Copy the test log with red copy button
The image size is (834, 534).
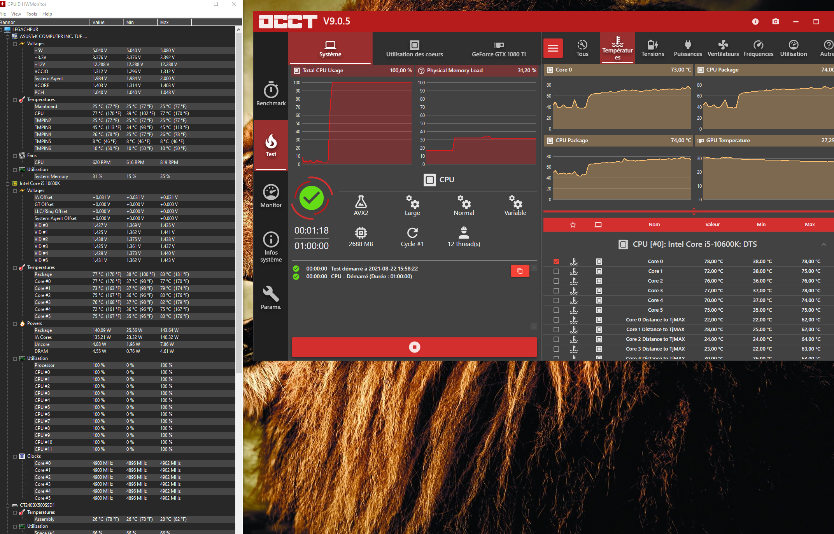520,271
